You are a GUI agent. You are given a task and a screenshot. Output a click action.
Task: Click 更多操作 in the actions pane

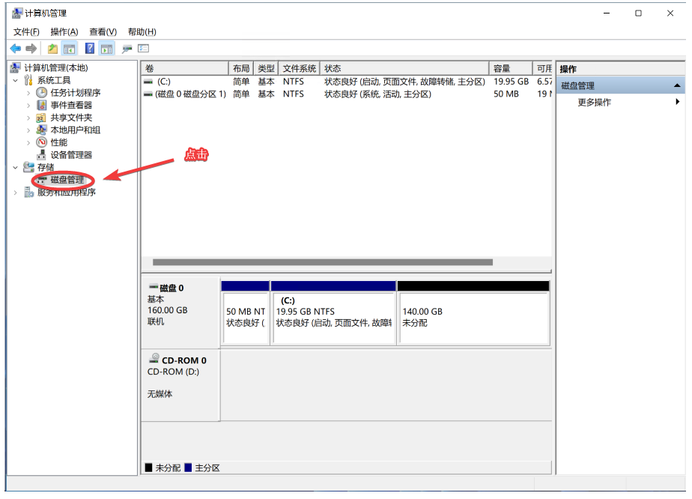594,103
